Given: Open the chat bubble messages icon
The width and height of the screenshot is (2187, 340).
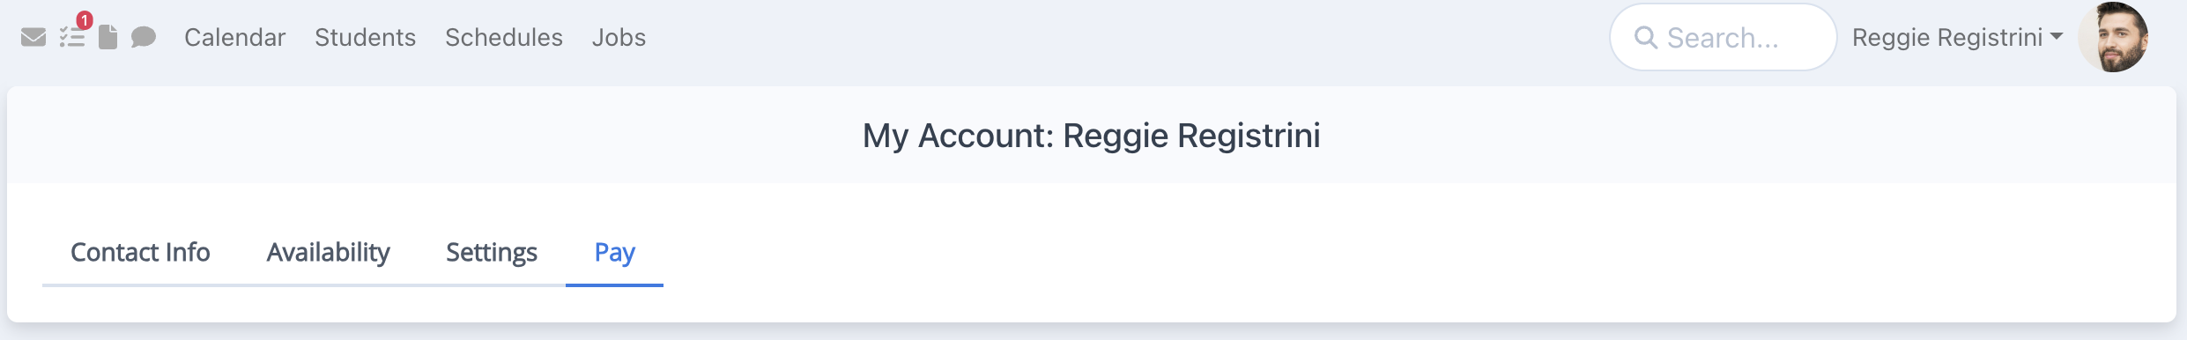Looking at the screenshot, I should coord(144,37).
